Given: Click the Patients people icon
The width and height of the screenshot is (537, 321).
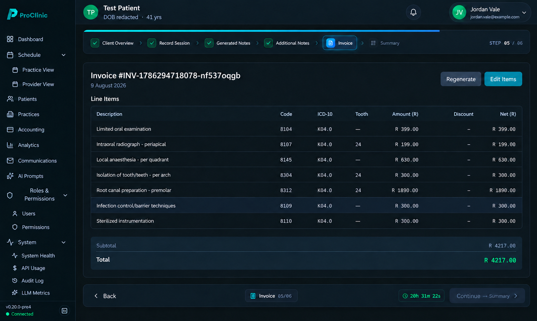Looking at the screenshot, I should [x=10, y=99].
